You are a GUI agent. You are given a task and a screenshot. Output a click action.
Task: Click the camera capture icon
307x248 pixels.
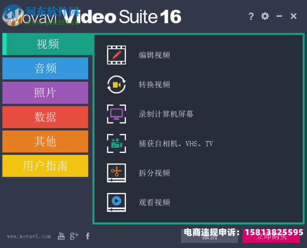pos(116,143)
